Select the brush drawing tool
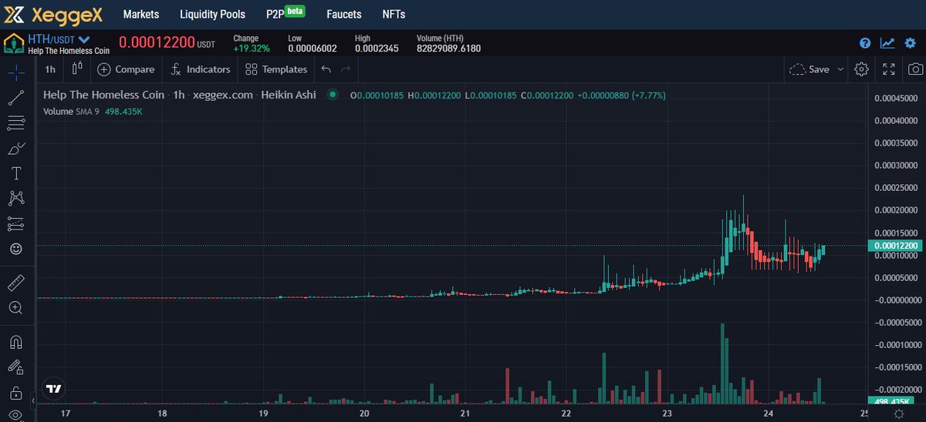This screenshot has height=422, width=926. [x=16, y=148]
